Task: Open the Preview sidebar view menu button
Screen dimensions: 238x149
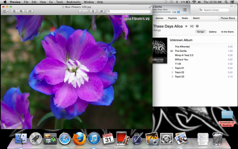Action: coord(6,11)
